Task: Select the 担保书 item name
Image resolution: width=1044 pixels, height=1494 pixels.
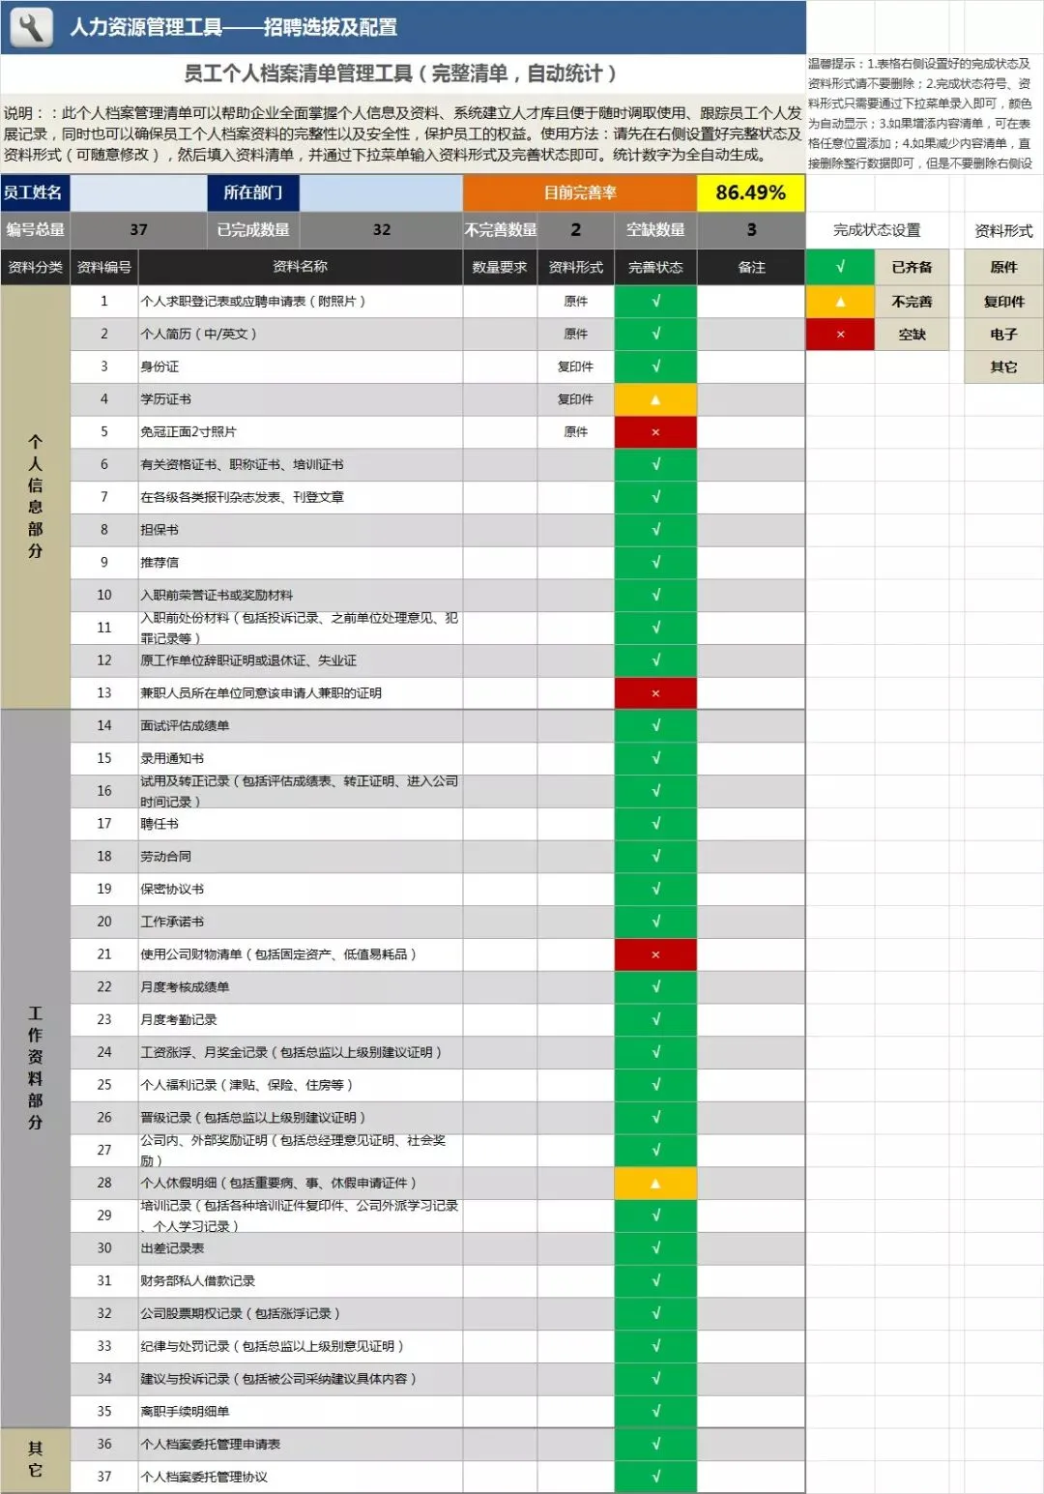Action: pos(159,530)
